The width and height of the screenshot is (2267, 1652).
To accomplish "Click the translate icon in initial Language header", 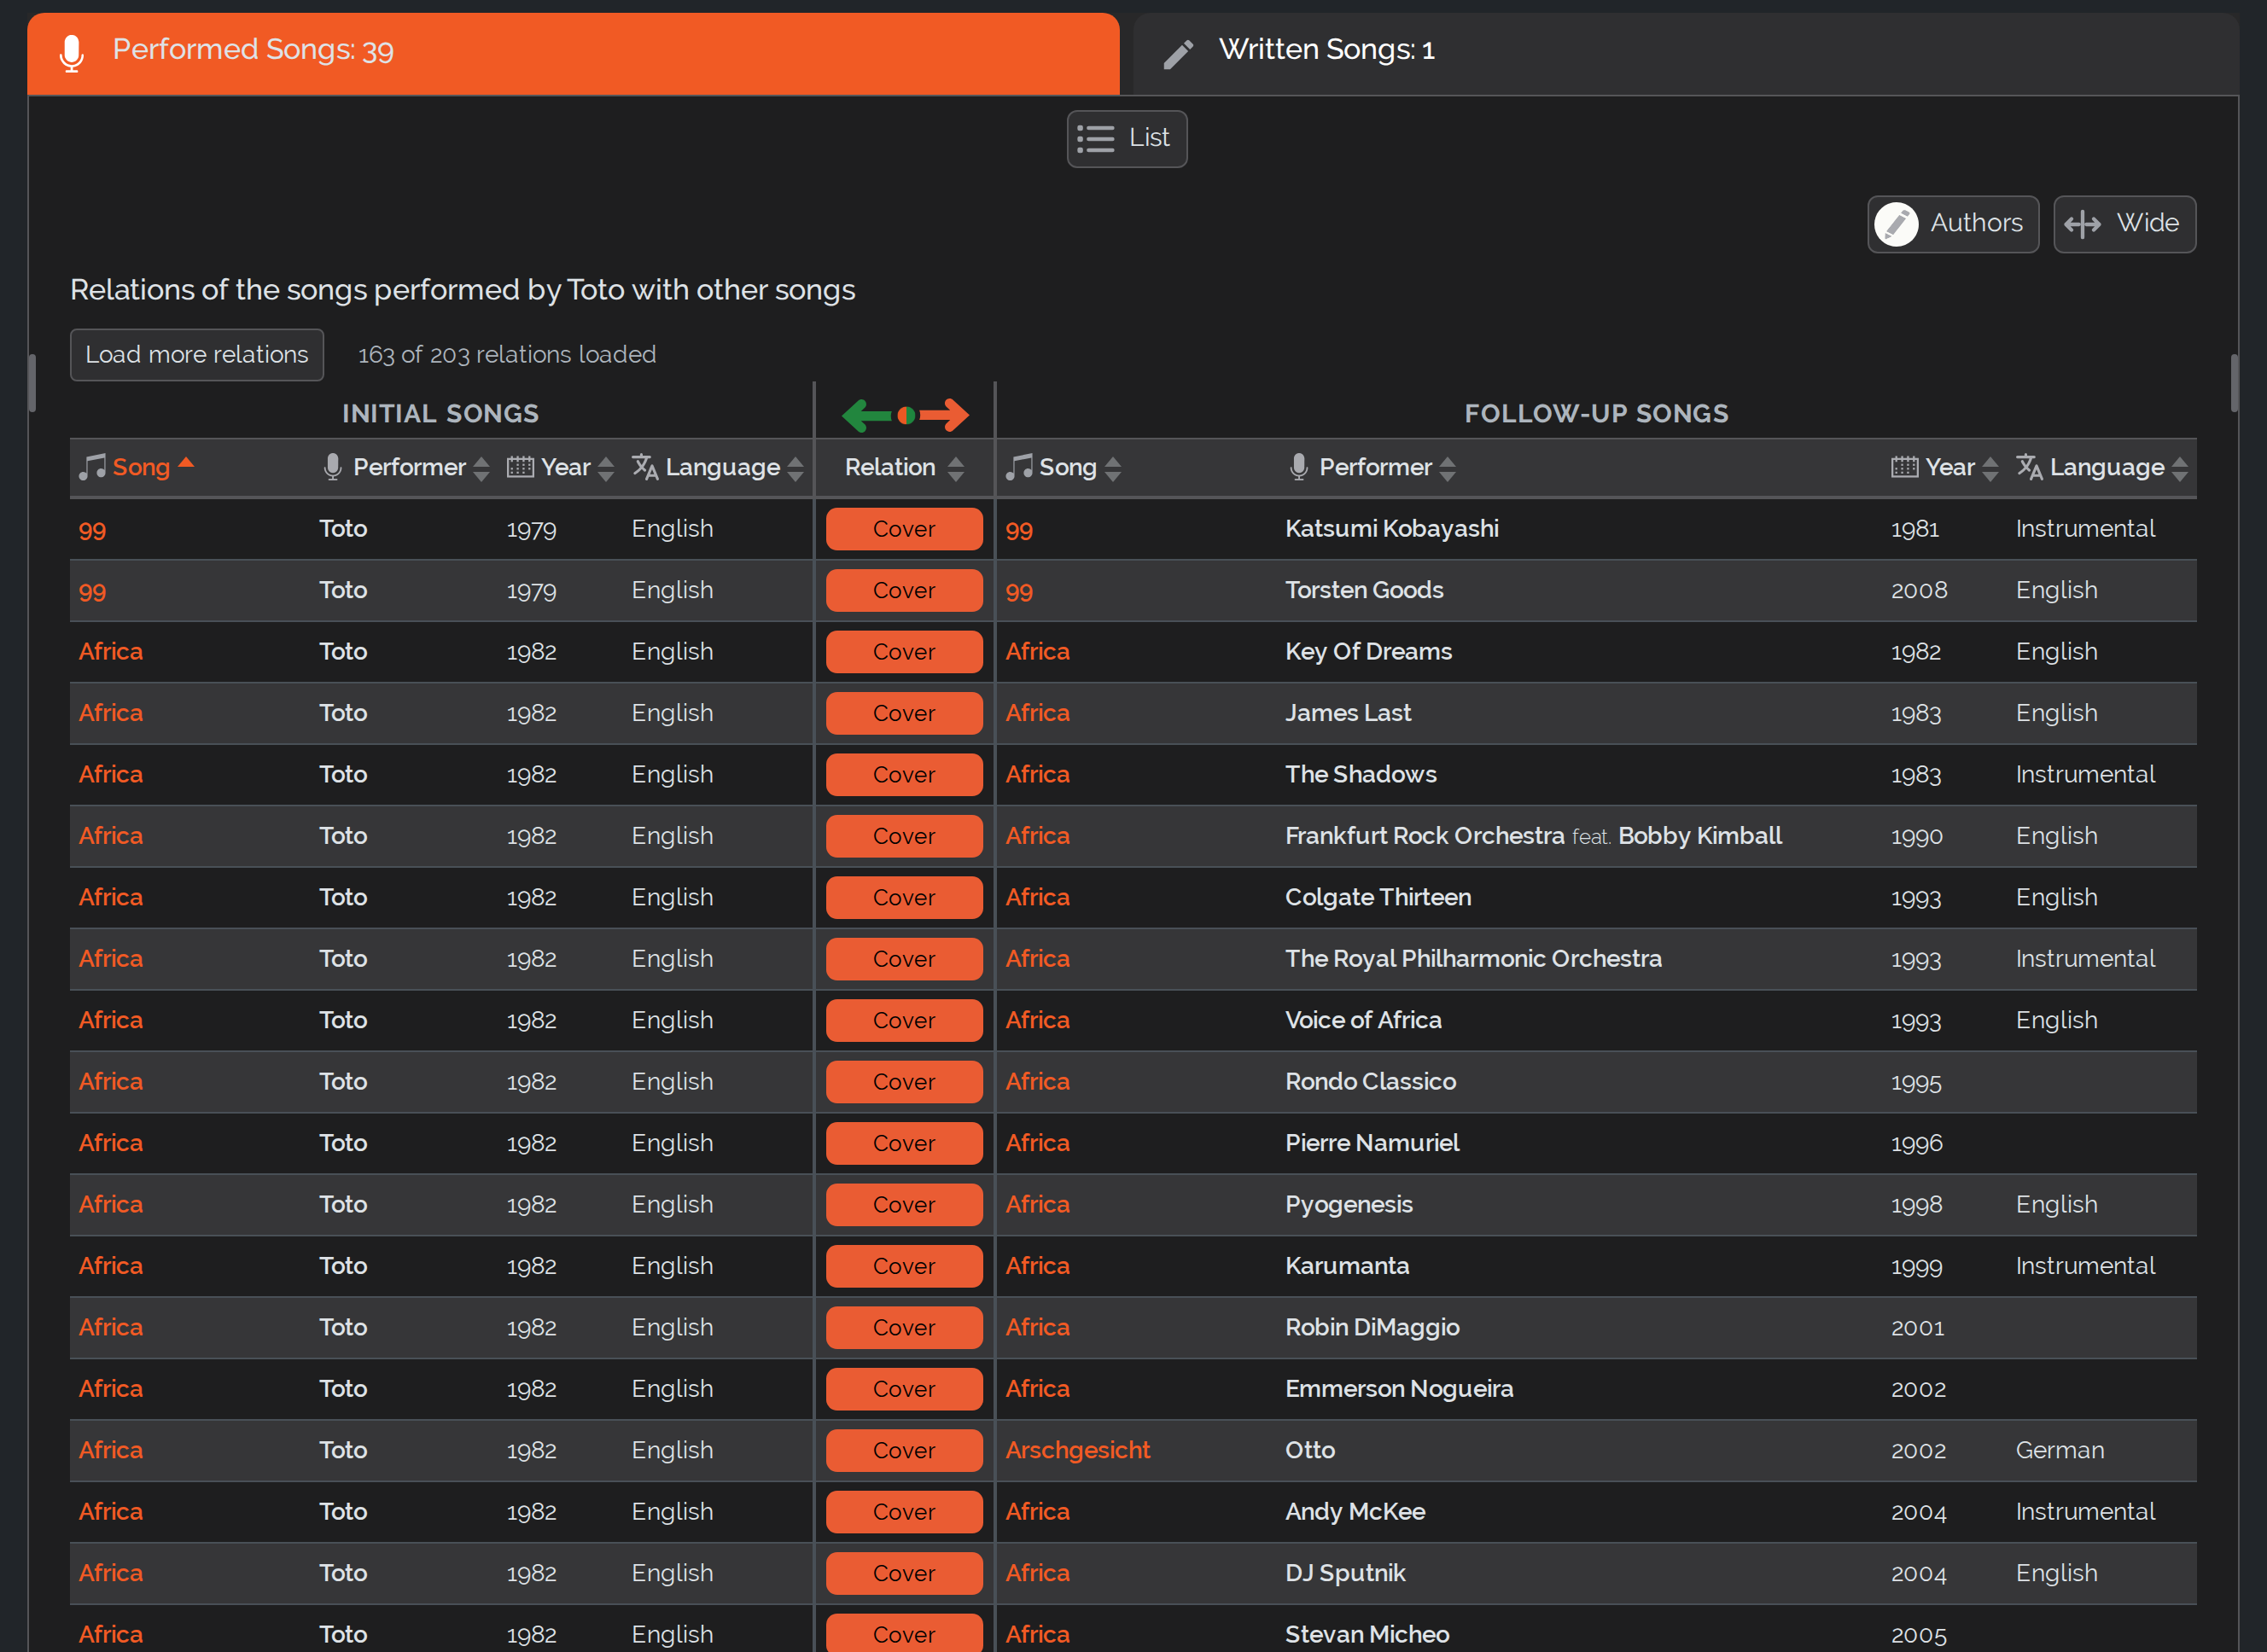I will pyautogui.click(x=645, y=467).
